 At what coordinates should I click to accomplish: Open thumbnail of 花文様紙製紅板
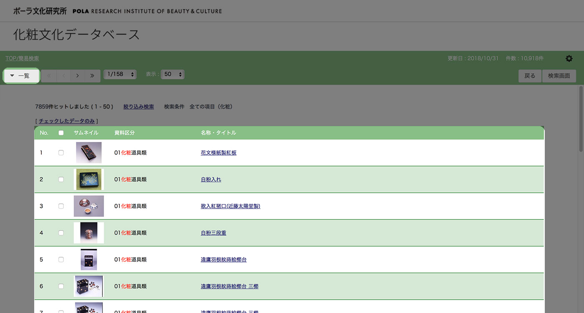(x=89, y=153)
